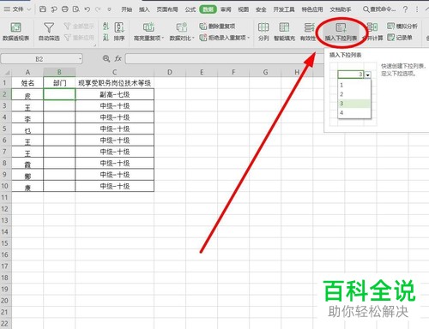Image resolution: width=429 pixels, height=329 pixels.
Task: Enable 自动筛选 auto filter
Action: click(x=49, y=32)
